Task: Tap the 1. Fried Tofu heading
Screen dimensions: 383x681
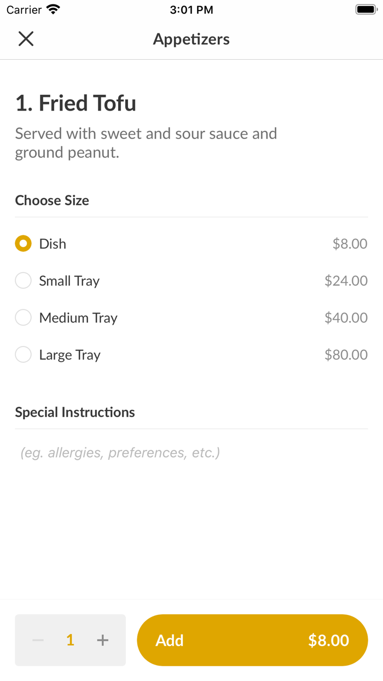Action: (76, 103)
